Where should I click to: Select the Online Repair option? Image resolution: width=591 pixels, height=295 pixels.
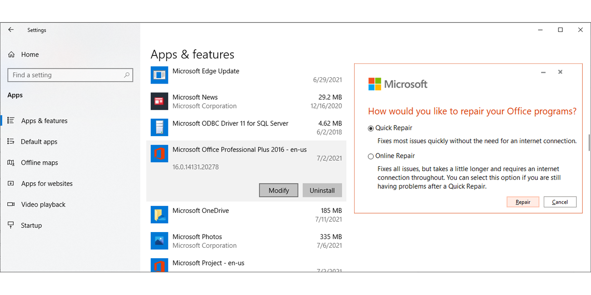coord(370,156)
